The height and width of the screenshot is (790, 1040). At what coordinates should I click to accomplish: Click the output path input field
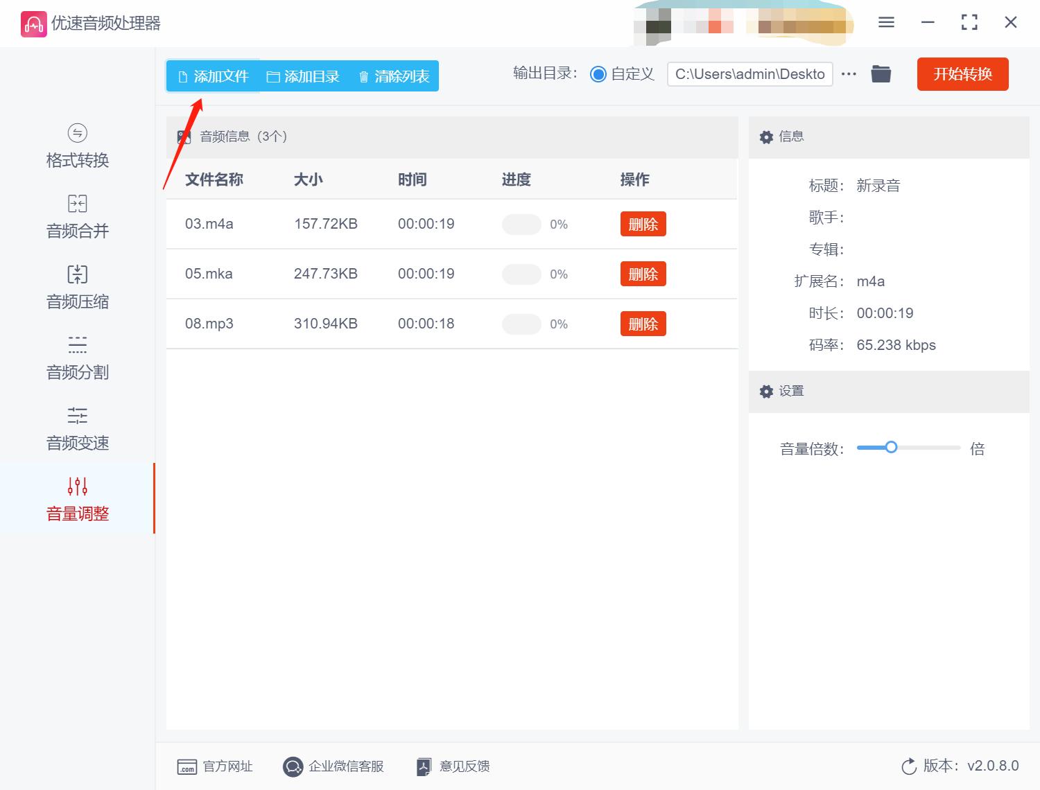point(749,73)
